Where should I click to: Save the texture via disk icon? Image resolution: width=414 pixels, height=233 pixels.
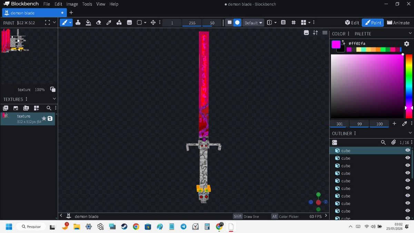(50, 118)
